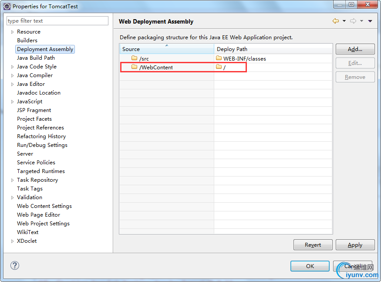
Task: Open Project Facets page
Action: point(34,119)
